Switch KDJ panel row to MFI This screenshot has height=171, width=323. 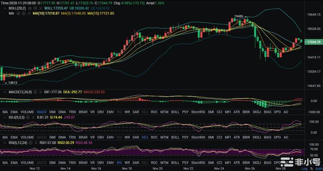228,137
